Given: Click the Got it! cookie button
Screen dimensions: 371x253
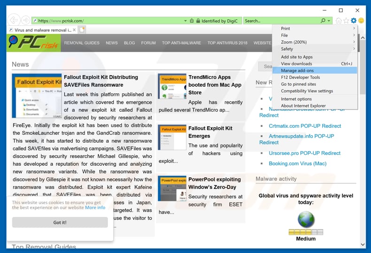Looking at the screenshot, I should (60, 222).
